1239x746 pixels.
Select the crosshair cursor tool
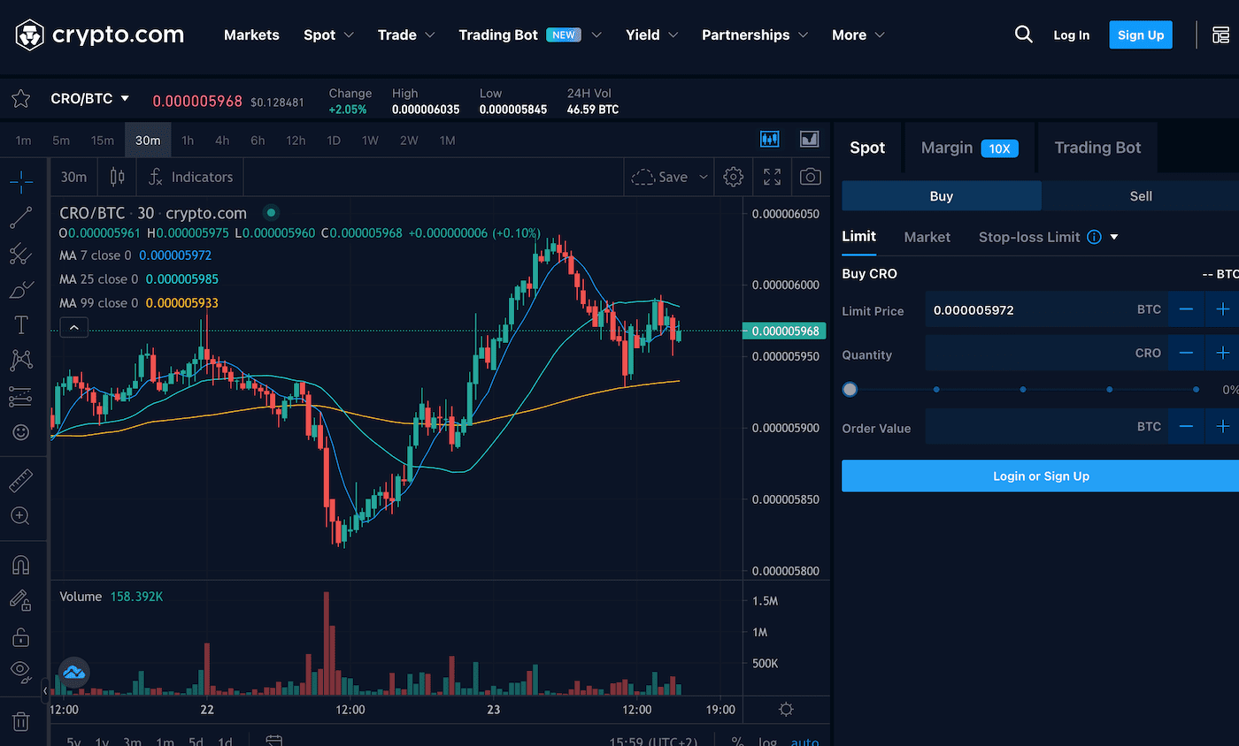click(21, 183)
